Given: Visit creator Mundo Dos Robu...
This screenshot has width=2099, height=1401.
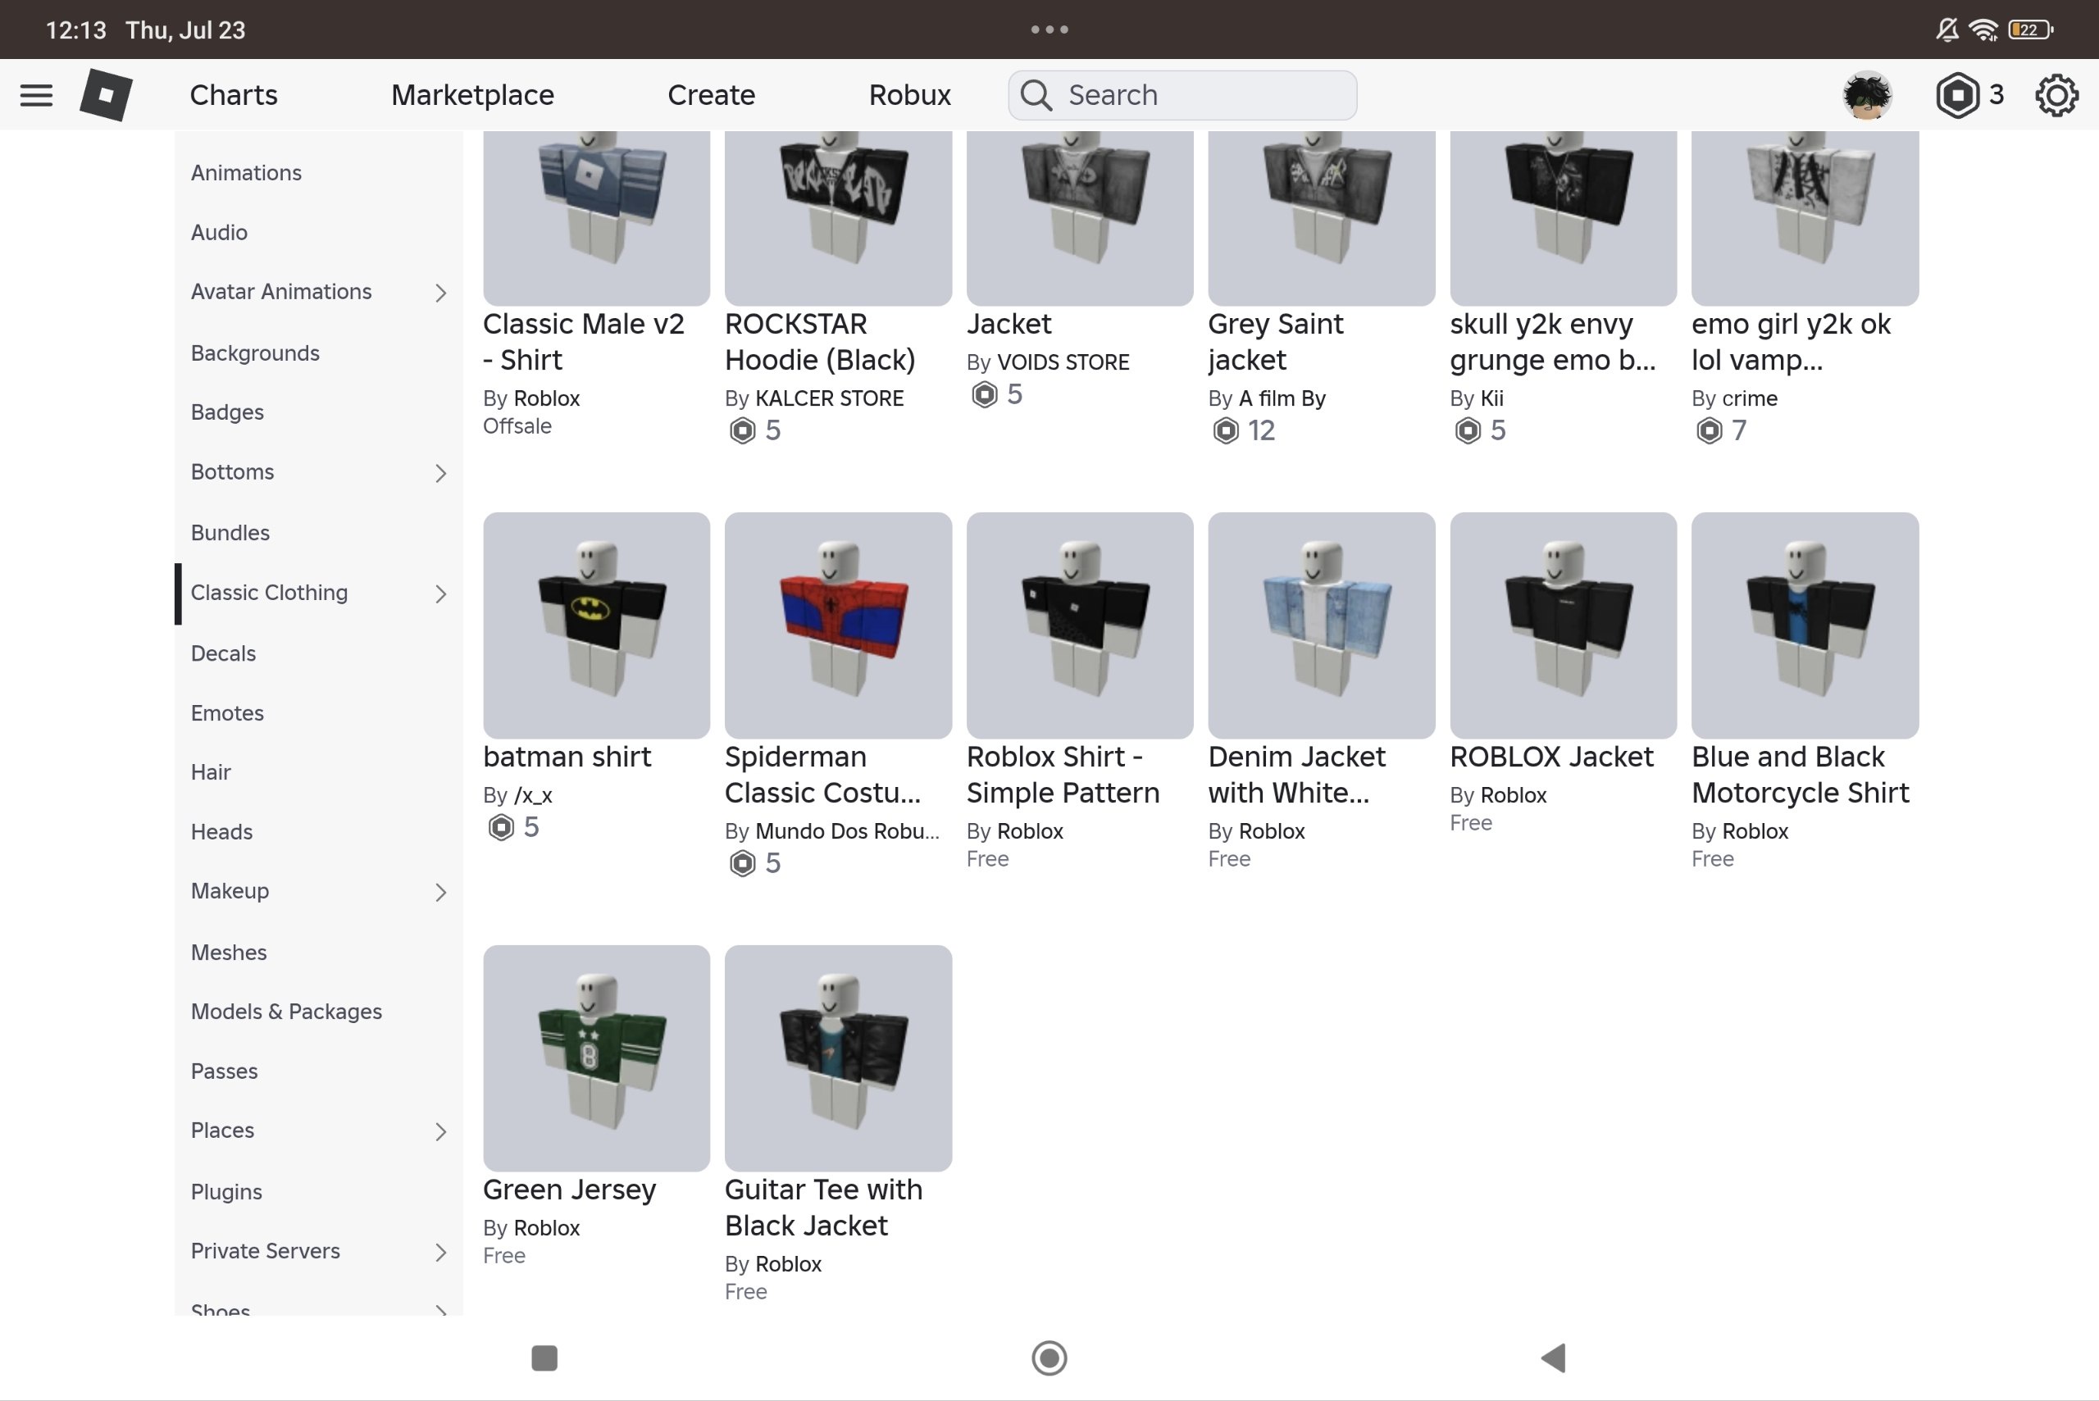Looking at the screenshot, I should point(847,831).
